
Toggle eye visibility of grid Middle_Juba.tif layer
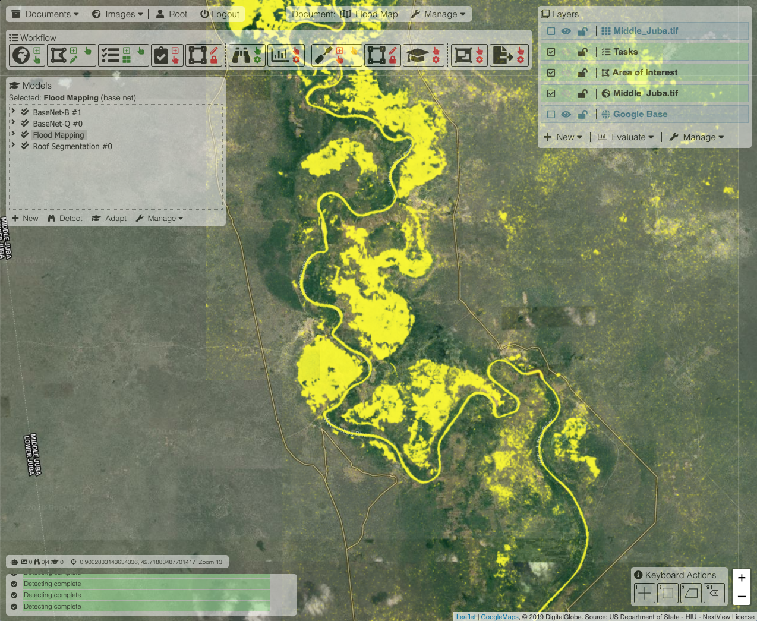pyautogui.click(x=566, y=31)
